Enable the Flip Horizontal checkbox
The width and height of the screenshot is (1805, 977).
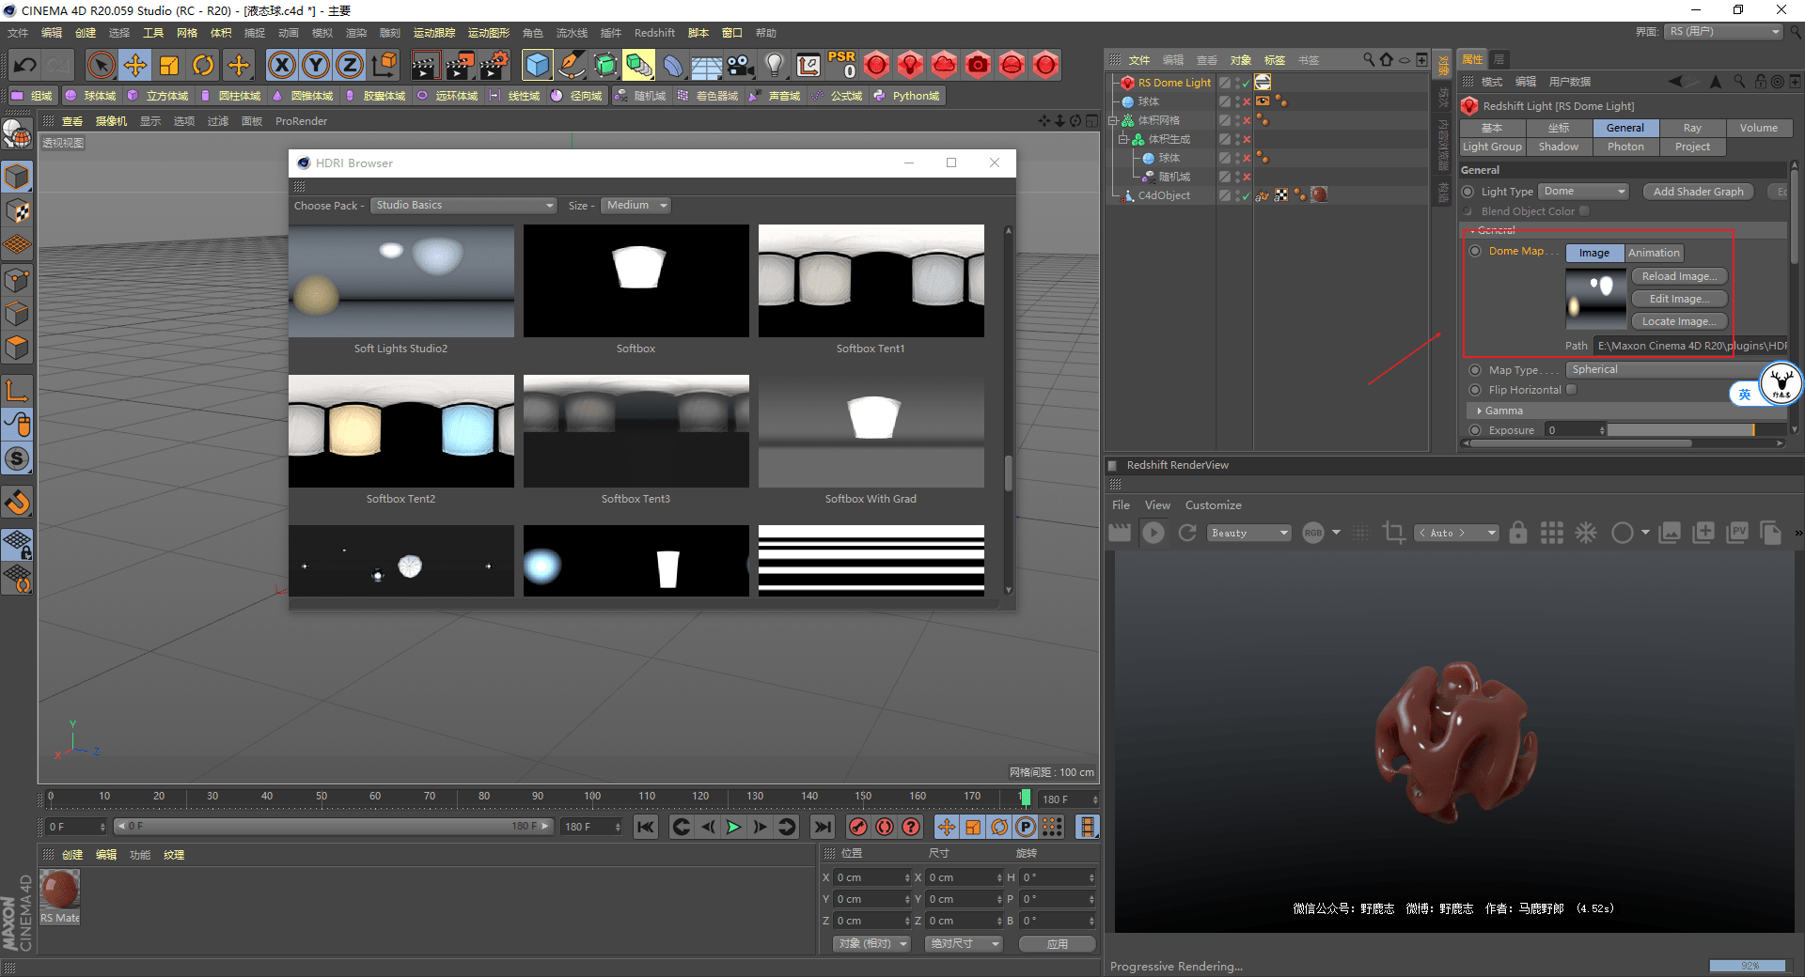tap(1571, 390)
